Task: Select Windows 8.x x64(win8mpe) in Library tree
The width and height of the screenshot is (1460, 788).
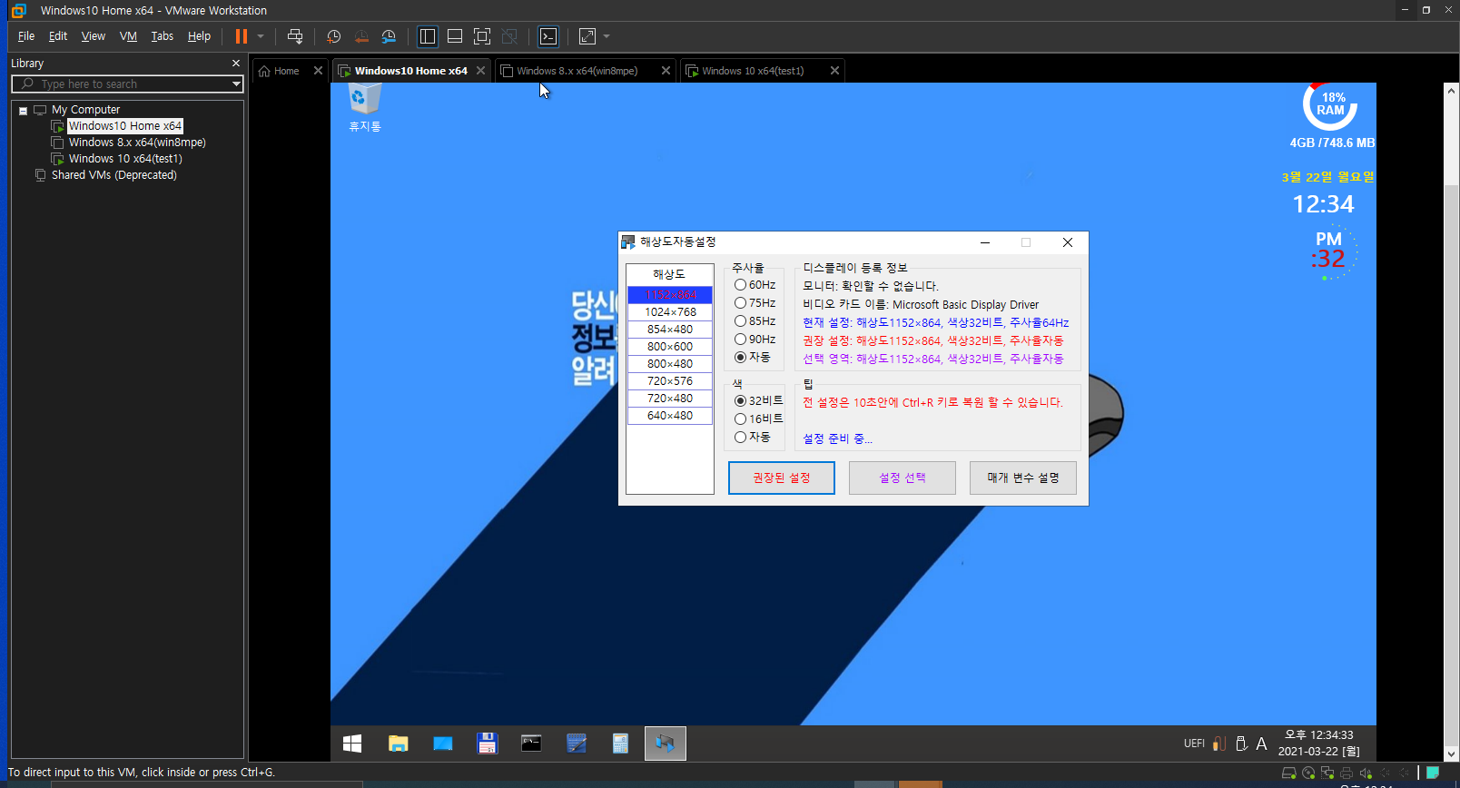Action: (137, 143)
